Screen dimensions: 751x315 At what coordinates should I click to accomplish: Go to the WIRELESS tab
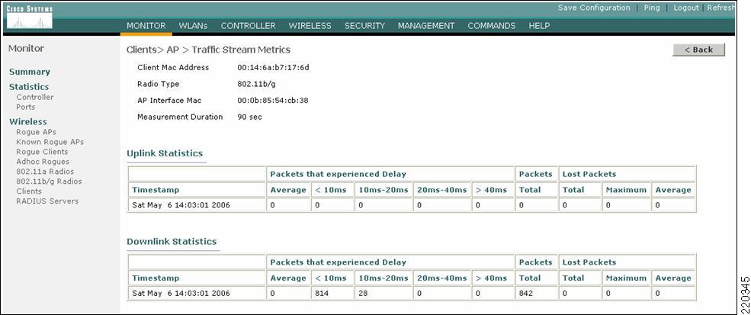(x=310, y=26)
